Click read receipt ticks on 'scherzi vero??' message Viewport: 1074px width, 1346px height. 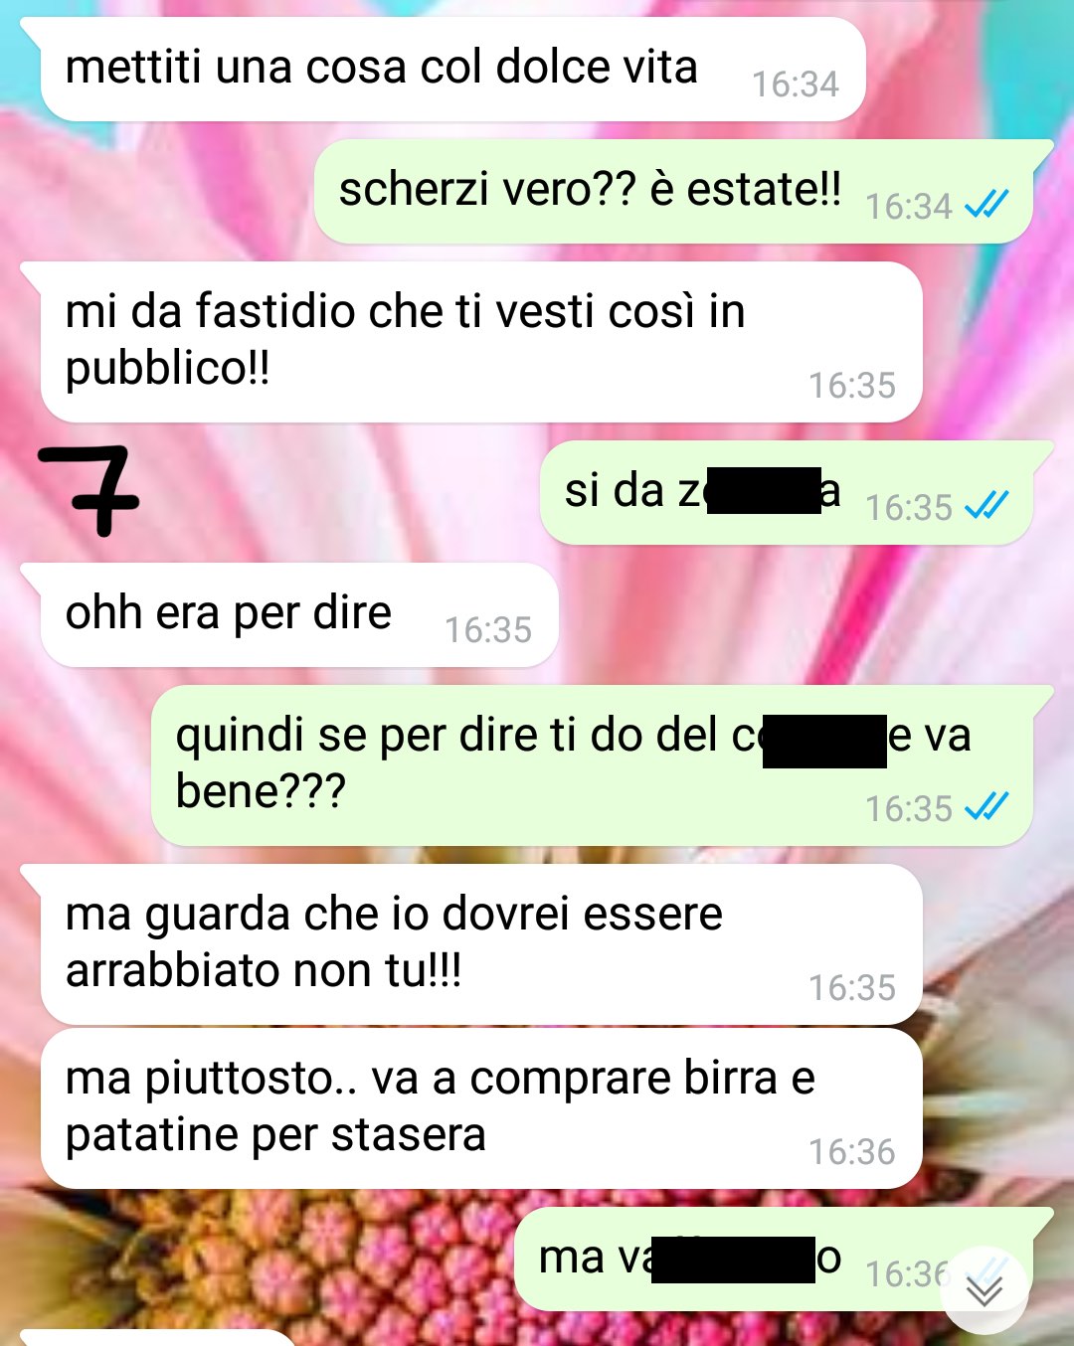(986, 204)
